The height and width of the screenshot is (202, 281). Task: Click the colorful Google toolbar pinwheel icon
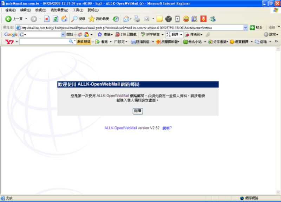(86, 34)
